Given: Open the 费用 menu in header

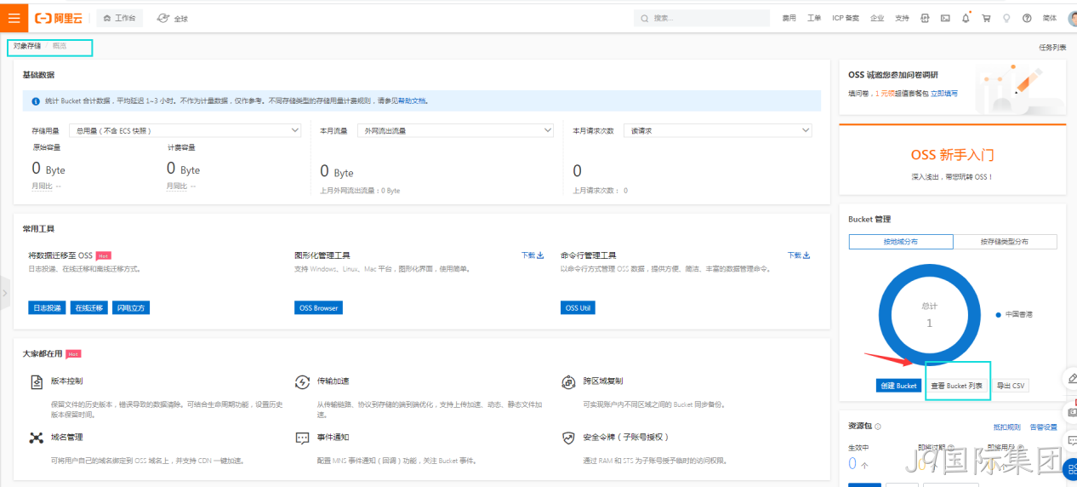Looking at the screenshot, I should coord(789,18).
